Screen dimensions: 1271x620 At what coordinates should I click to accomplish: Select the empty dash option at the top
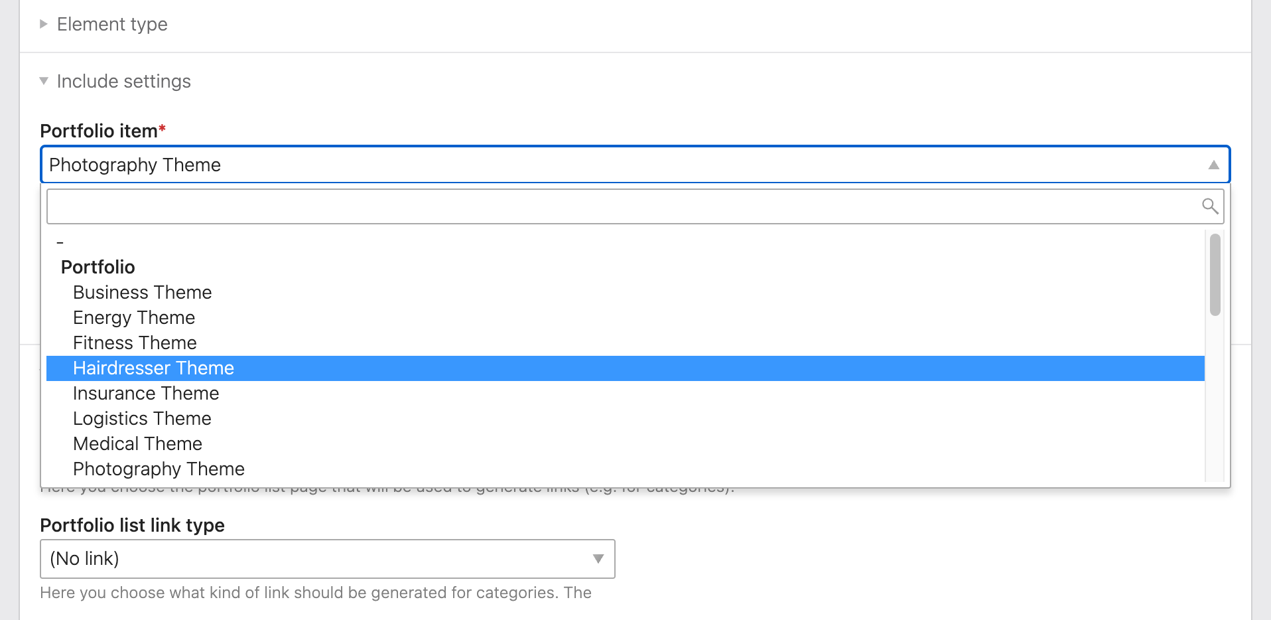point(60,242)
